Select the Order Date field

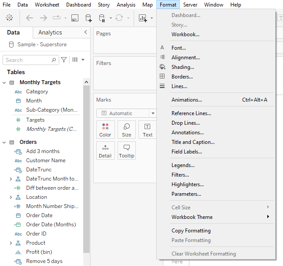click(x=39, y=215)
